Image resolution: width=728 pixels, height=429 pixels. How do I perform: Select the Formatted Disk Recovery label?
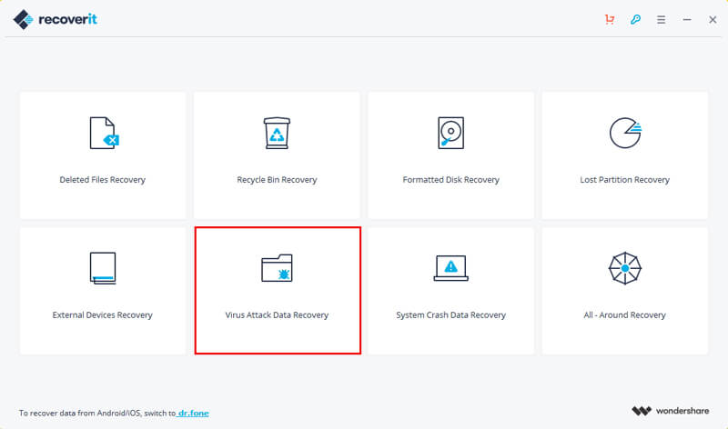pos(450,179)
